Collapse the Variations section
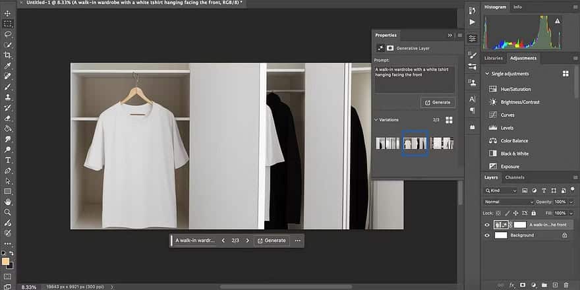The height and width of the screenshot is (290, 580). tap(376, 120)
